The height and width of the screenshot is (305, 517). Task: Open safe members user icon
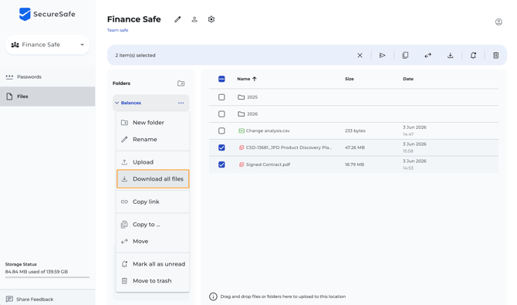coord(194,19)
